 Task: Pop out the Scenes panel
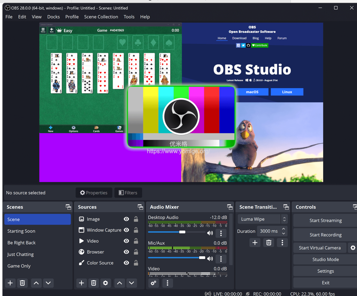pos(68,207)
